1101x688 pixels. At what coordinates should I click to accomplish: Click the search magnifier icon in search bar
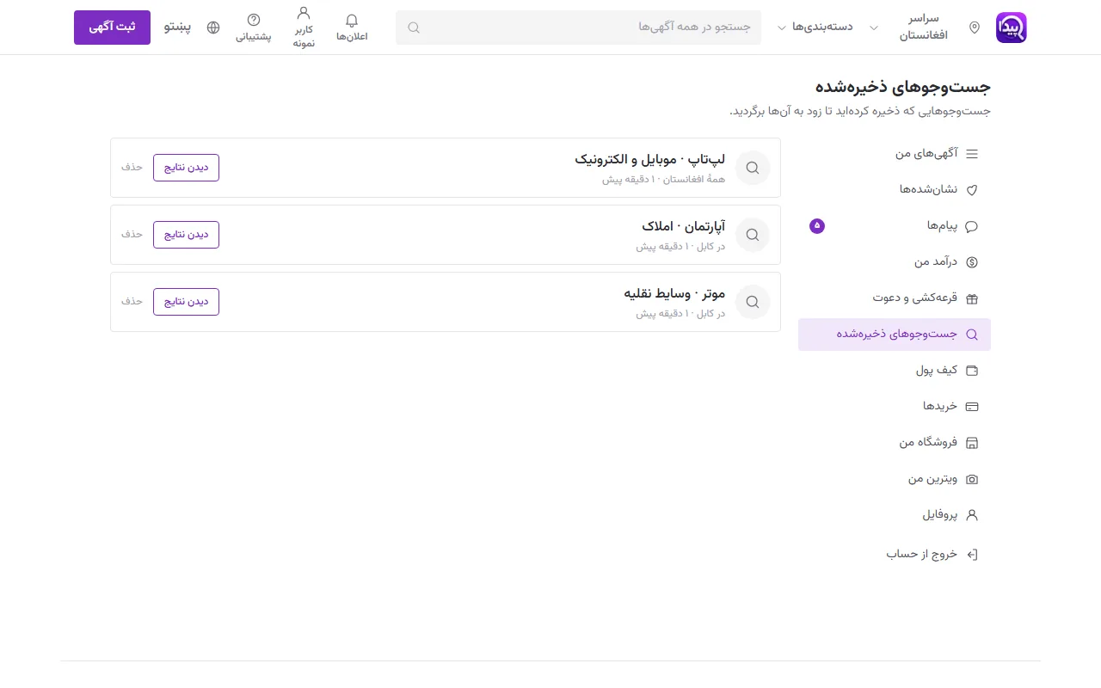tap(414, 28)
